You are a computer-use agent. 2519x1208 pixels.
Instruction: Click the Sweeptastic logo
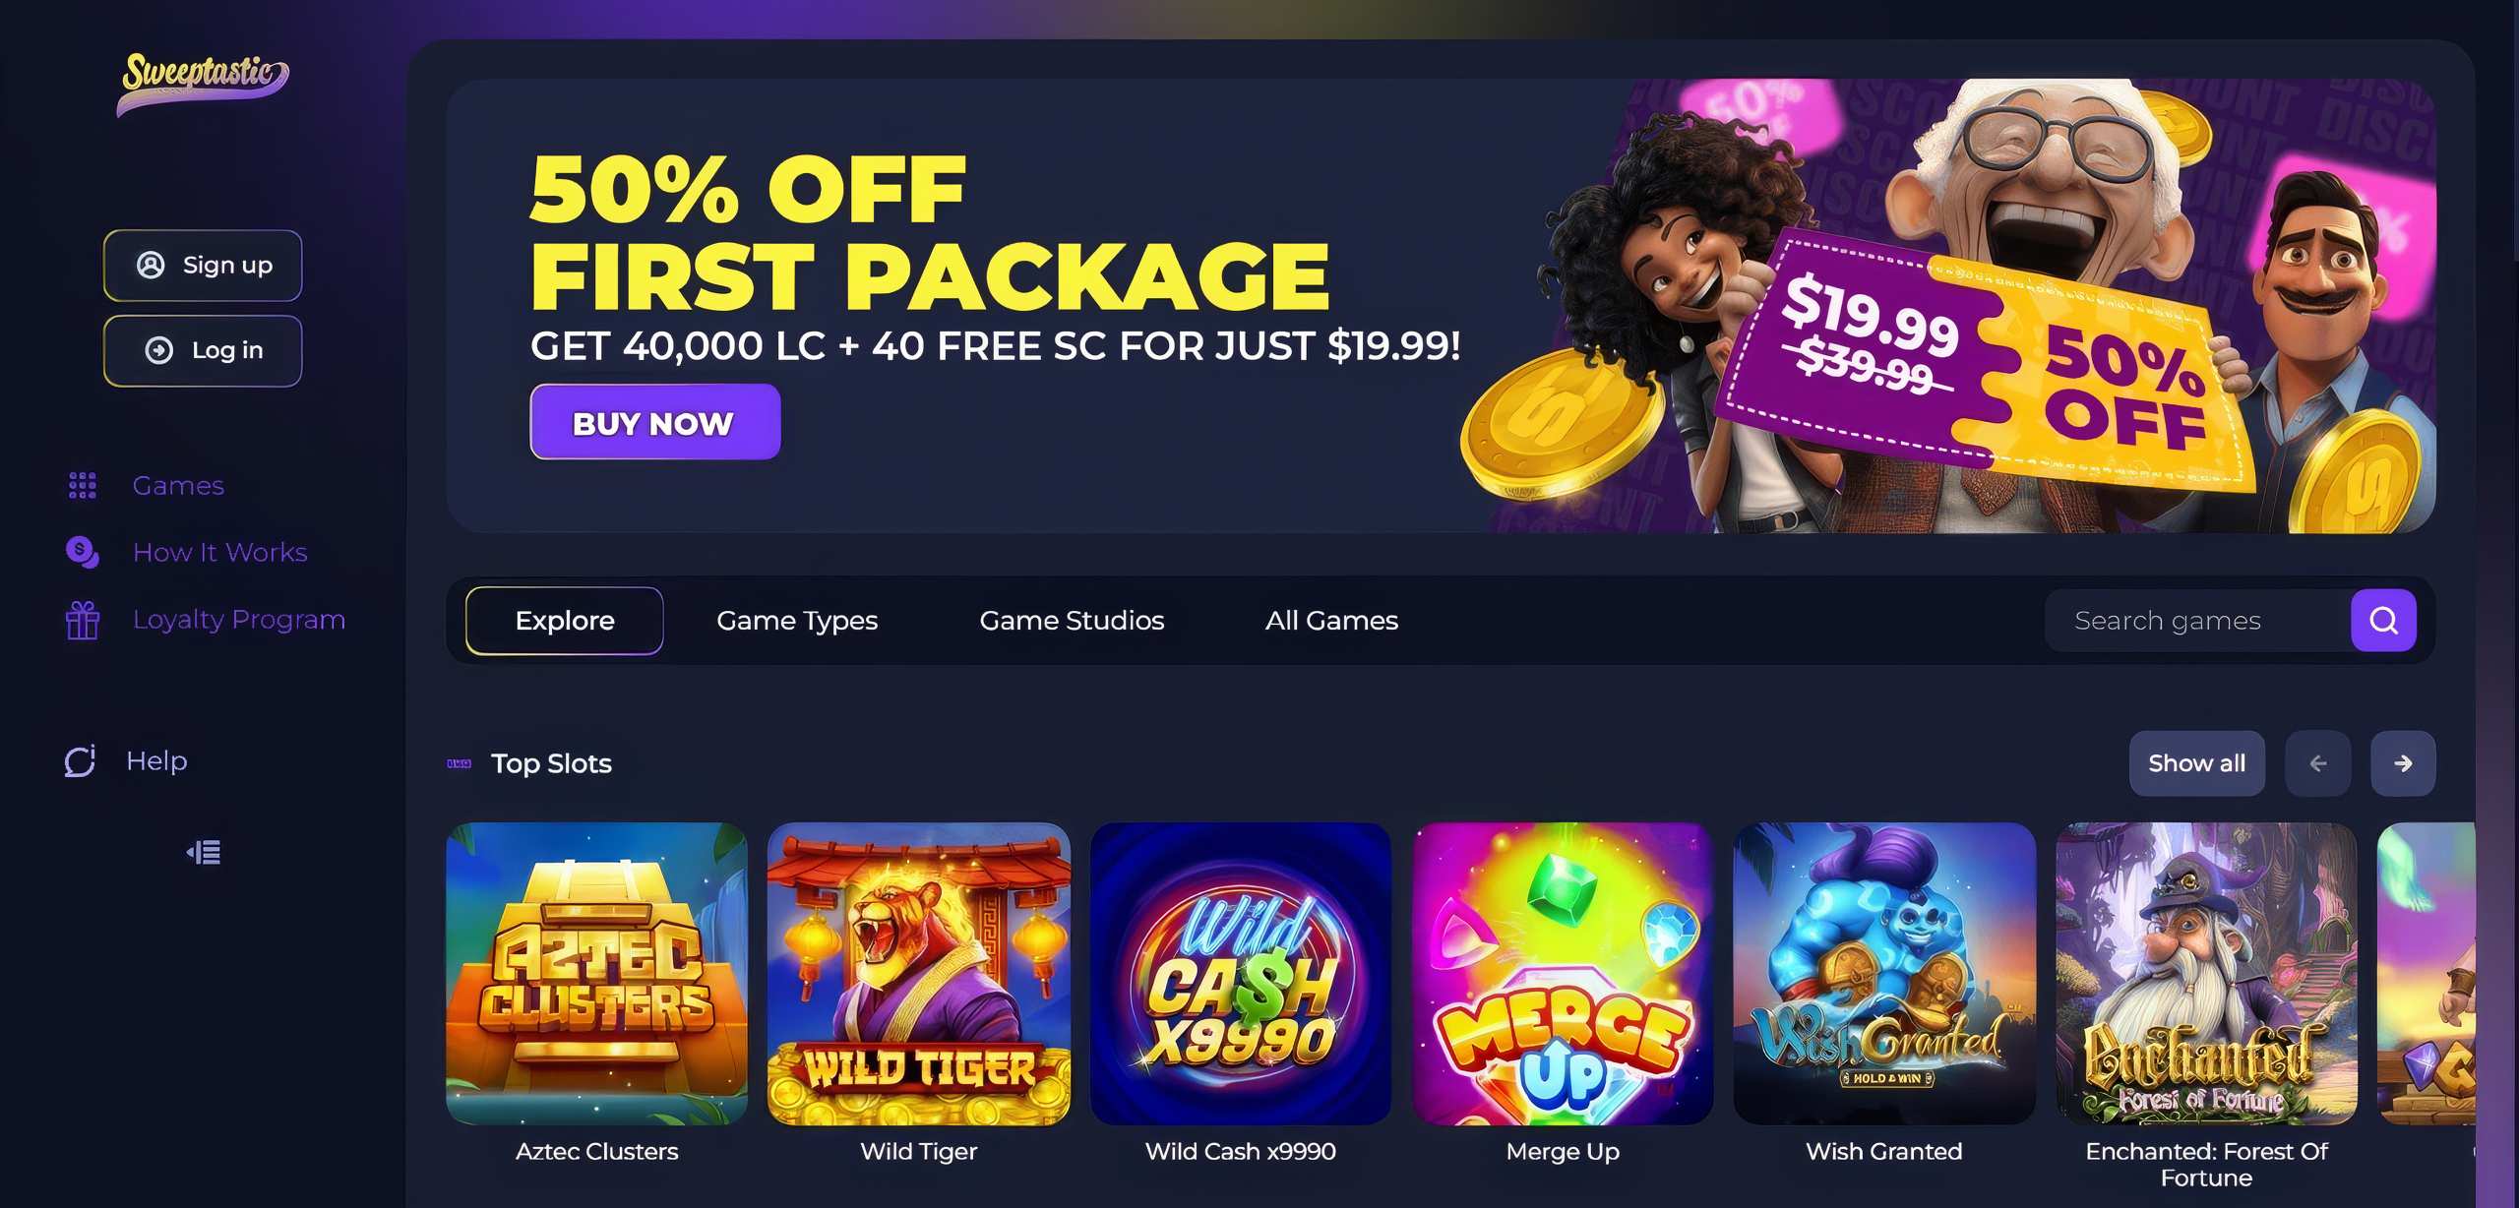203,82
